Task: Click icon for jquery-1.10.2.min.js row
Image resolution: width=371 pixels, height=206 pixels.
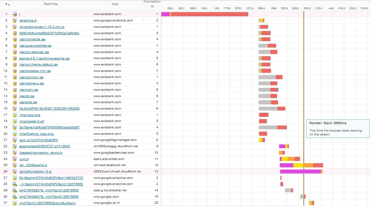Action: pyautogui.click(x=15, y=27)
